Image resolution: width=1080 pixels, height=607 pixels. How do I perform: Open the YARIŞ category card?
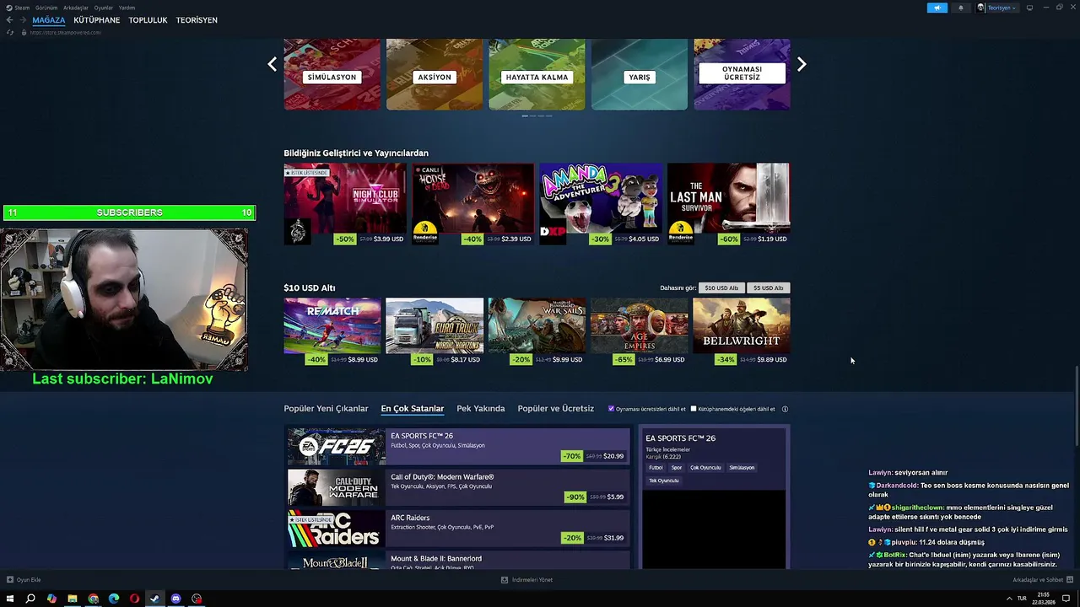click(x=640, y=74)
